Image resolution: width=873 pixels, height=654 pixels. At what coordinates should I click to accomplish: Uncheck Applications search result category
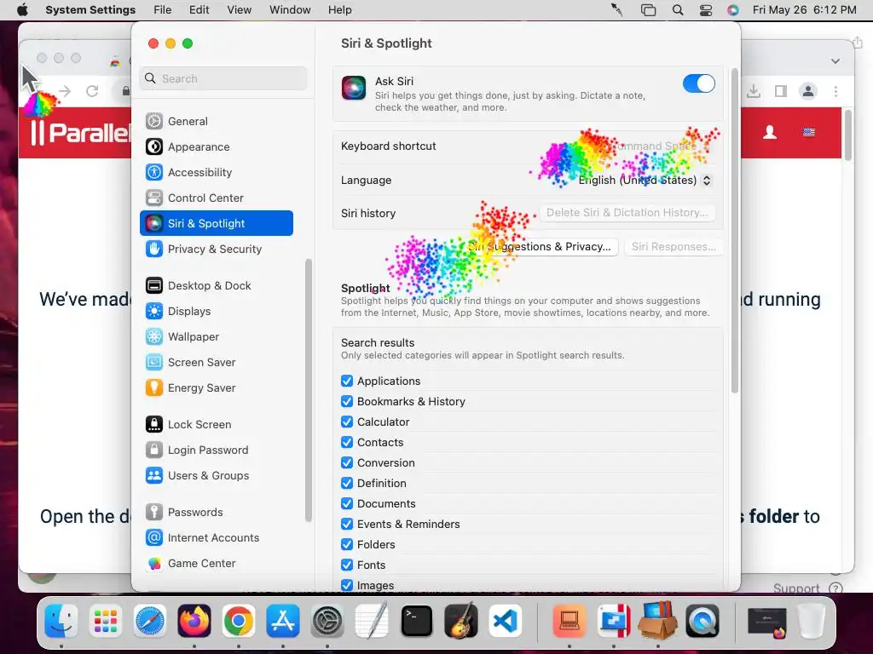[347, 381]
